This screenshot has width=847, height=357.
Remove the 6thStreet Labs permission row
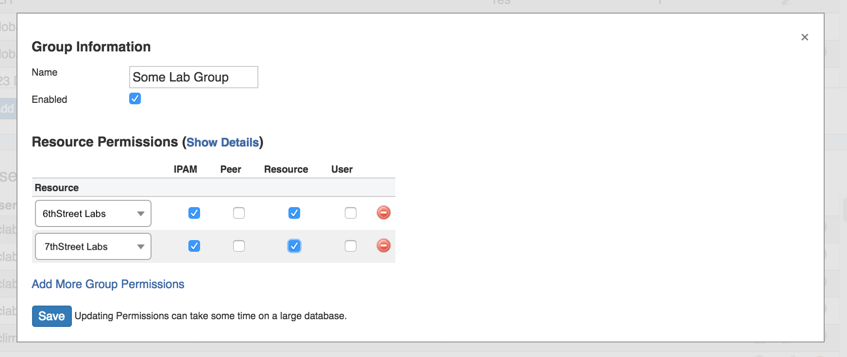click(x=383, y=212)
